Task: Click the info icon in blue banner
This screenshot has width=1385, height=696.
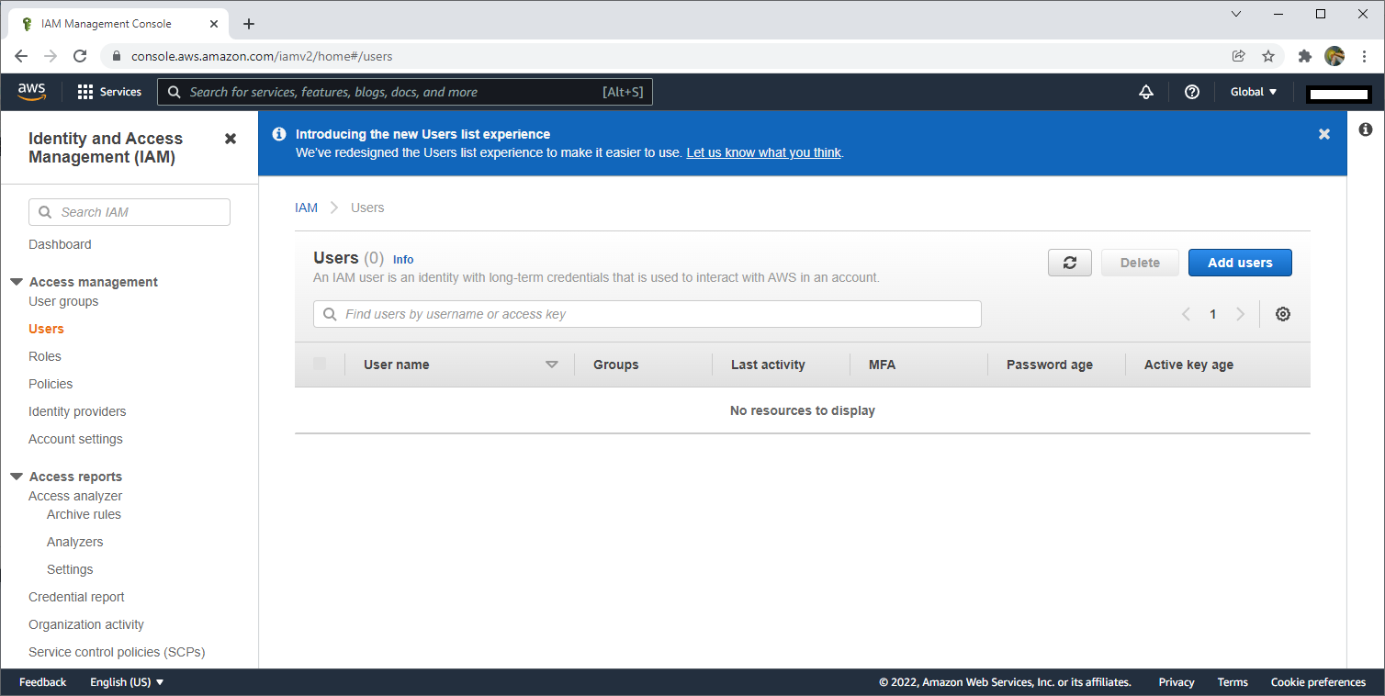Action: coord(279,134)
